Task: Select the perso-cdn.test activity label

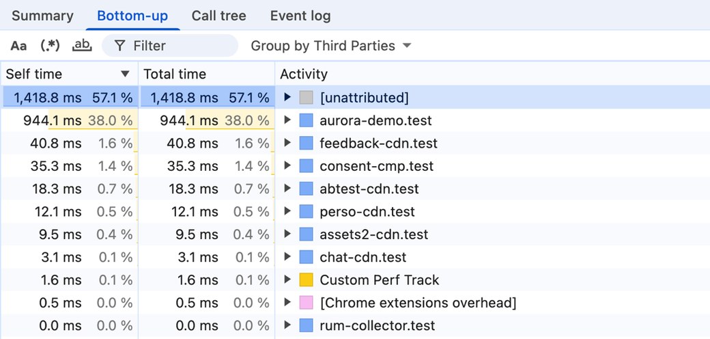Action: [x=367, y=212]
